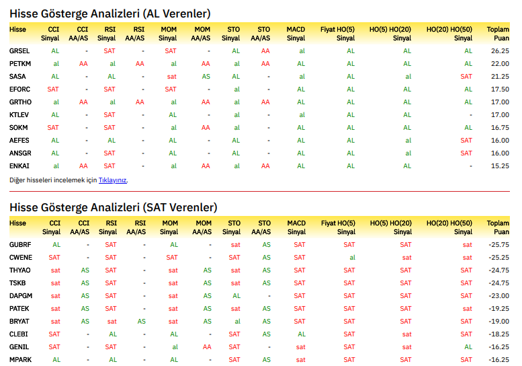Click GRSEL RSI Sinyal SAT cell

pyautogui.click(x=110, y=51)
